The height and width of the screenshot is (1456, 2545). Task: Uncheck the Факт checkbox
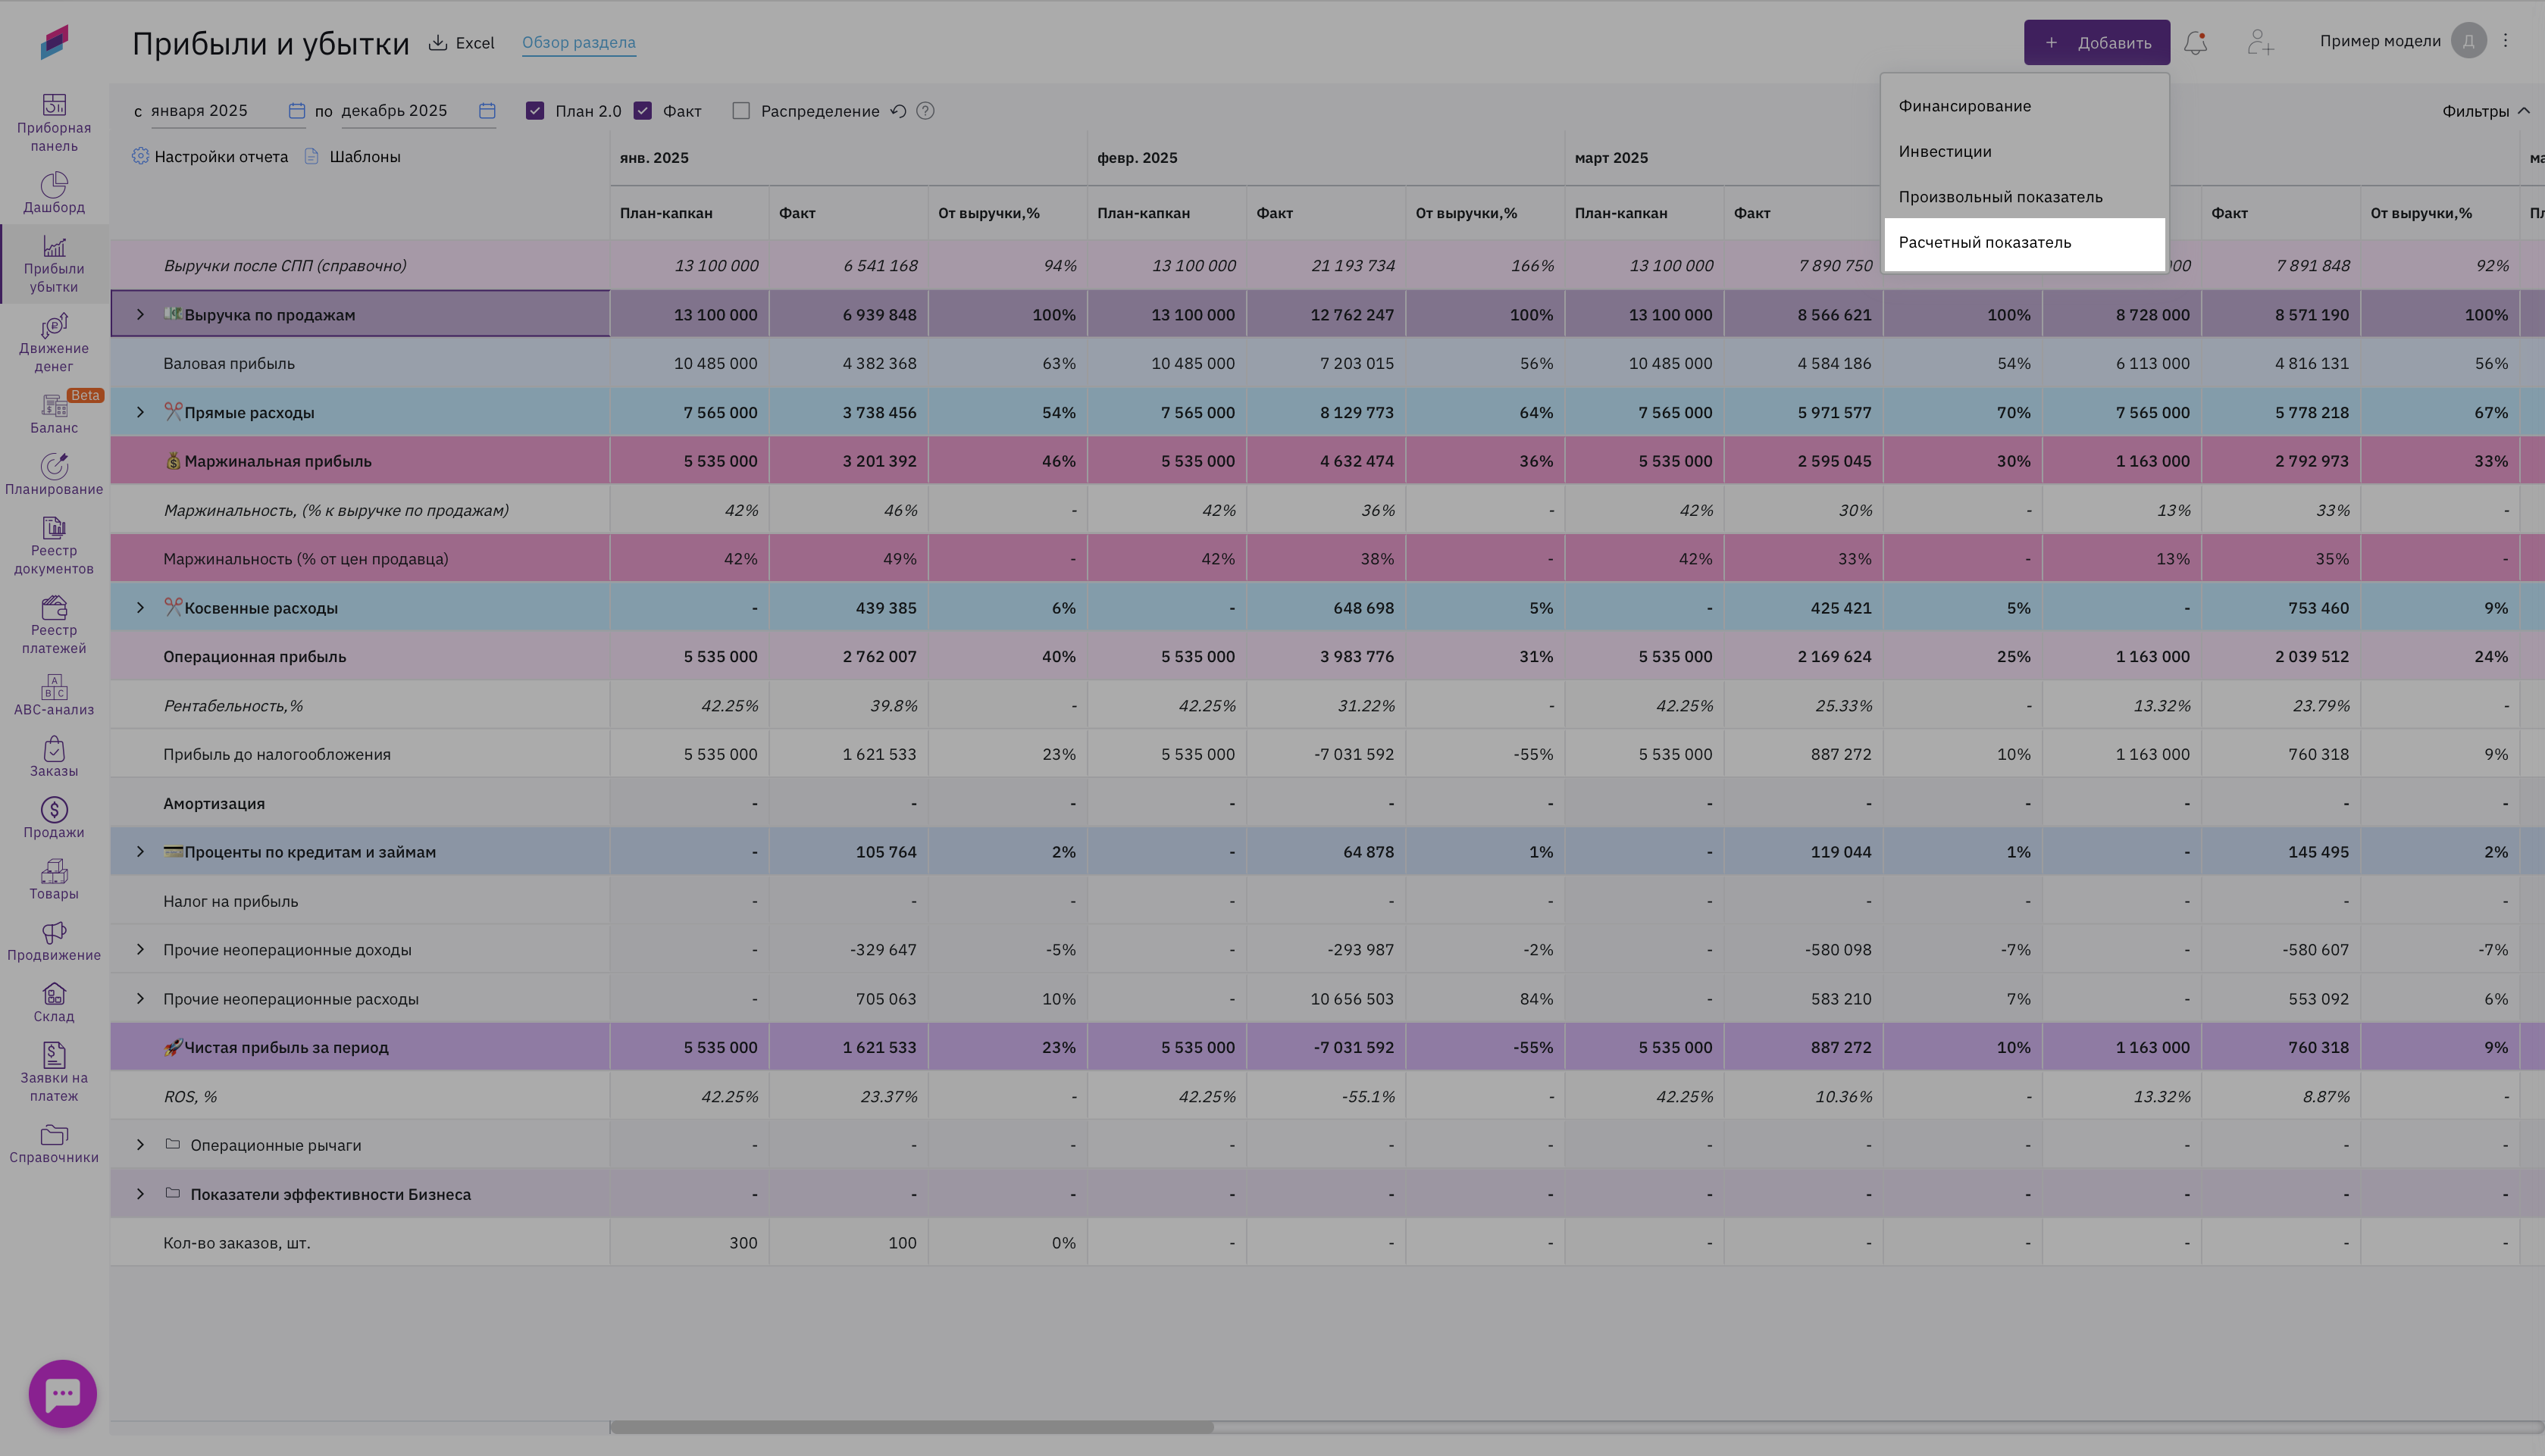pos(643,111)
